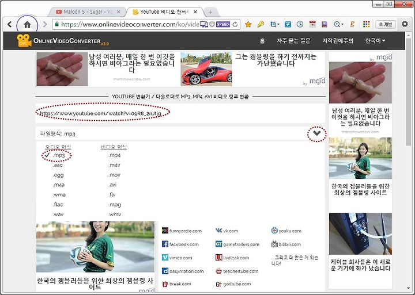This screenshot has height=295, width=415.
Task: Toggle the purple SPEED mode badge
Action: [x=223, y=24]
